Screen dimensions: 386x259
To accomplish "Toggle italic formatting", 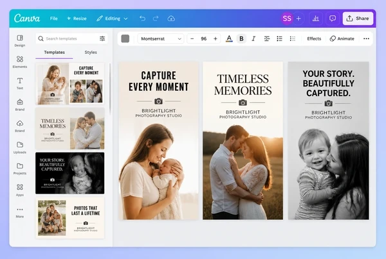I will point(253,38).
